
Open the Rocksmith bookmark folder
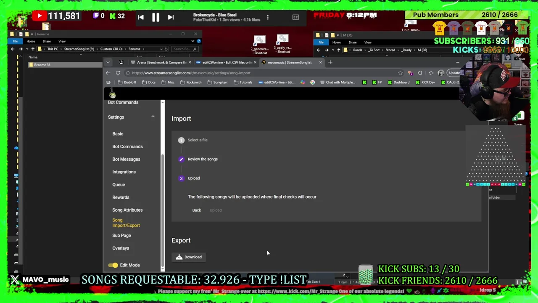coord(191,82)
